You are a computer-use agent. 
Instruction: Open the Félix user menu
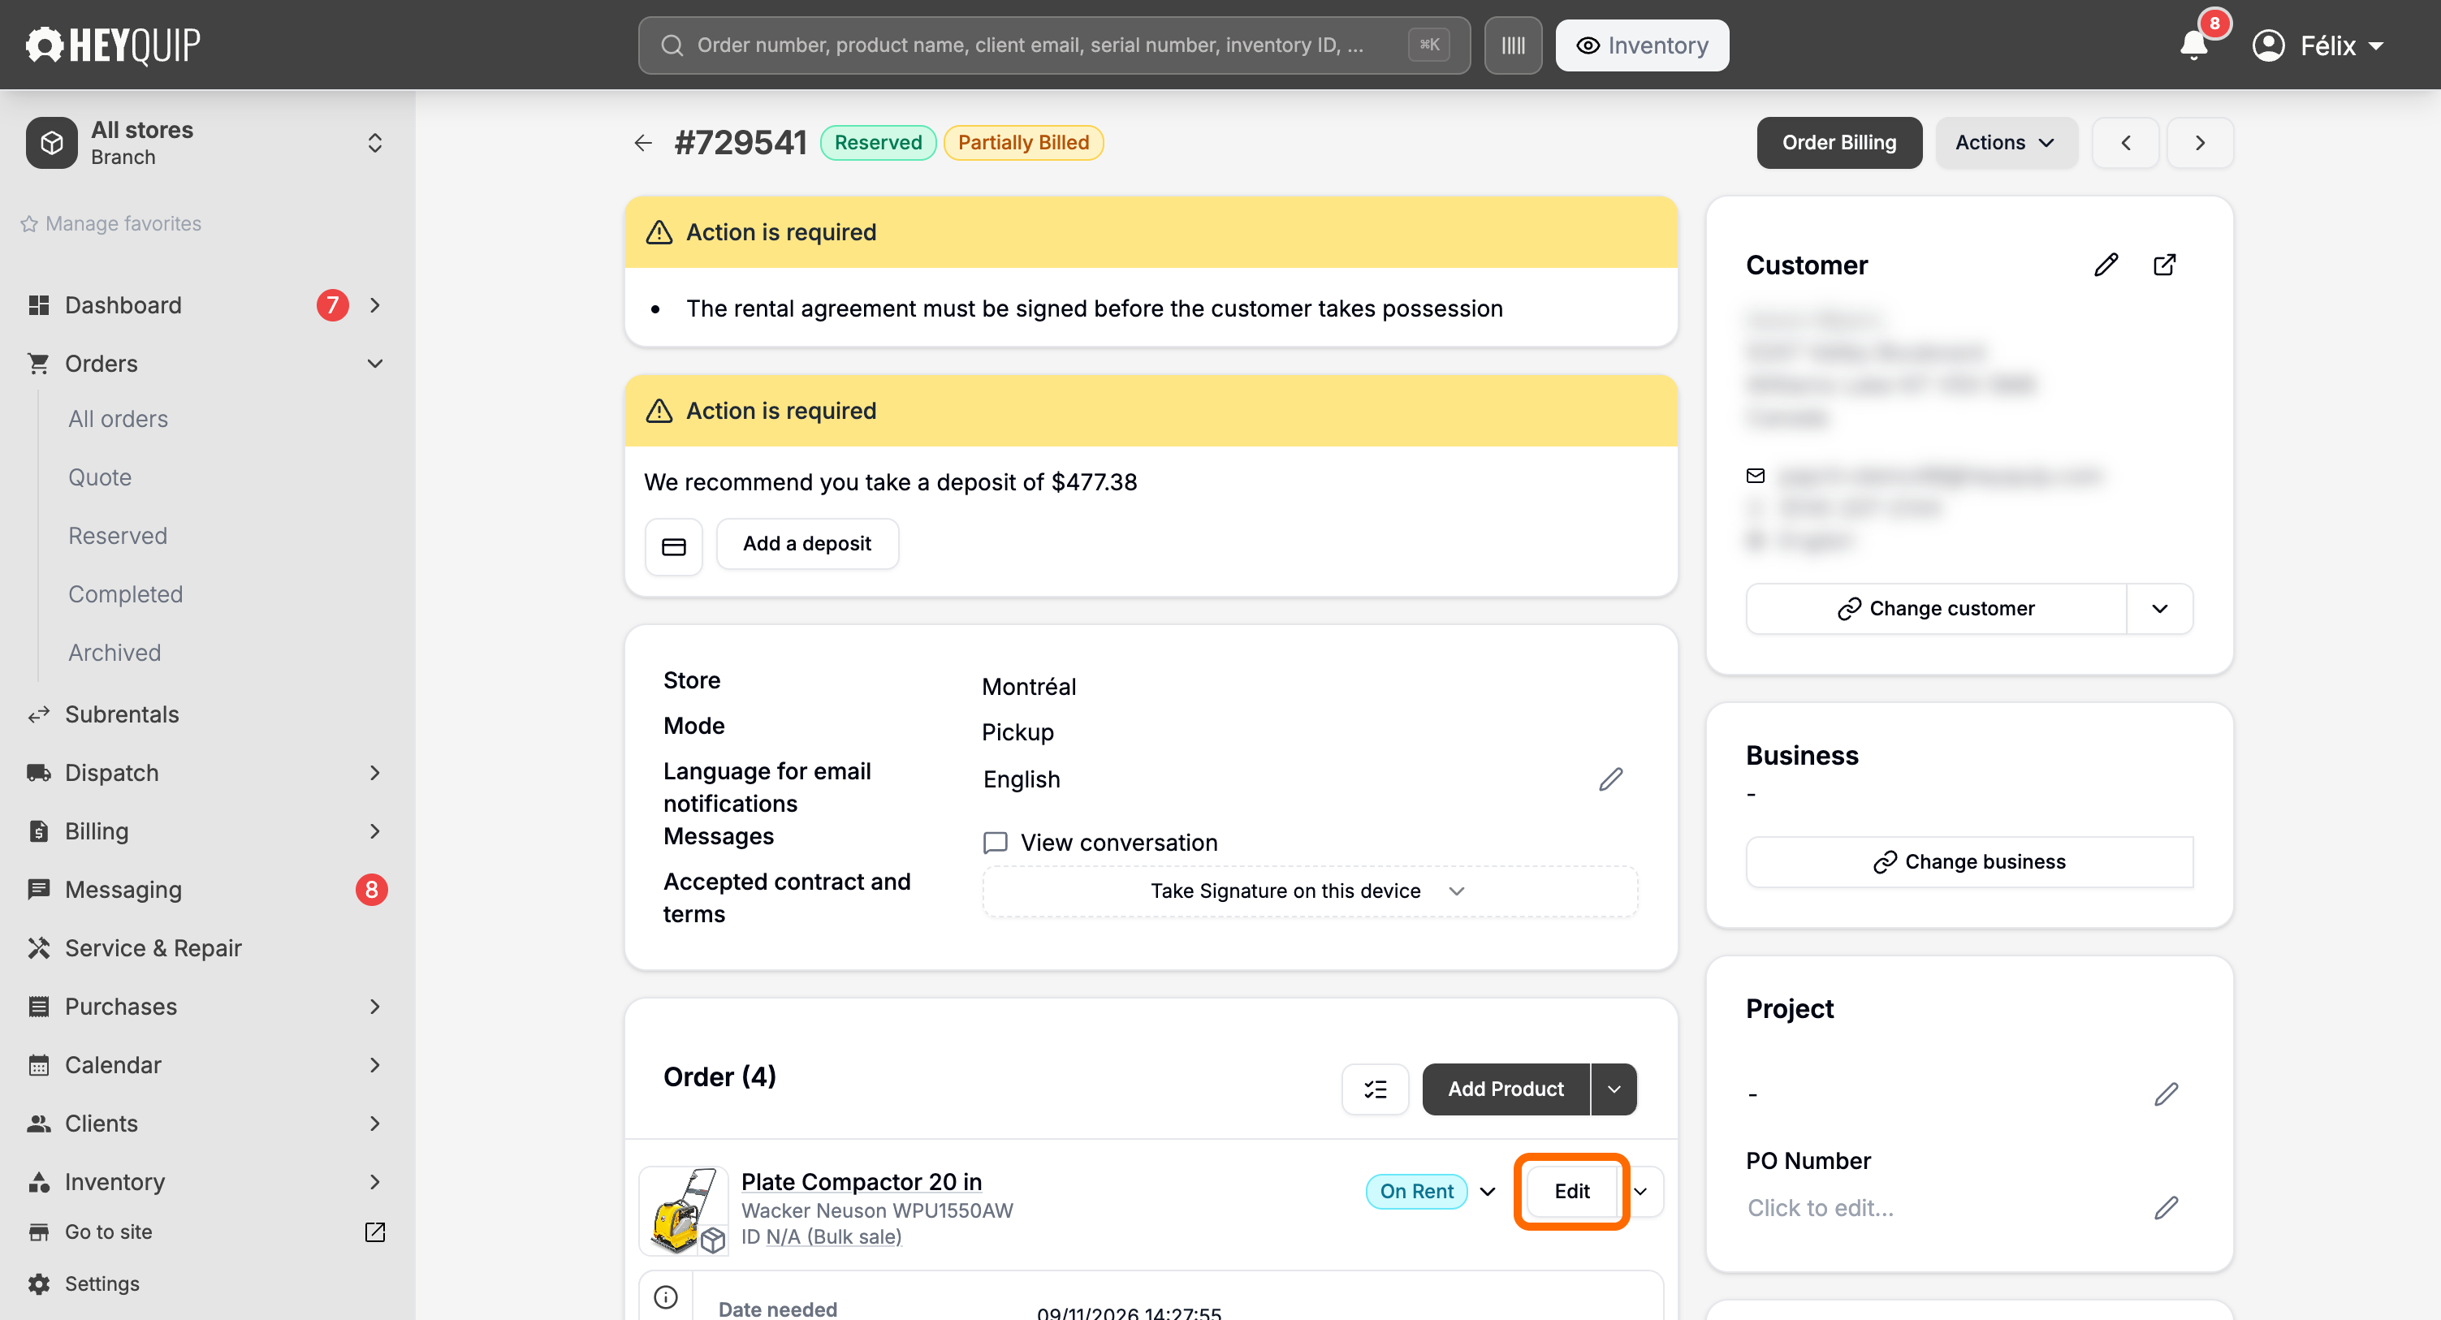[x=2318, y=45]
